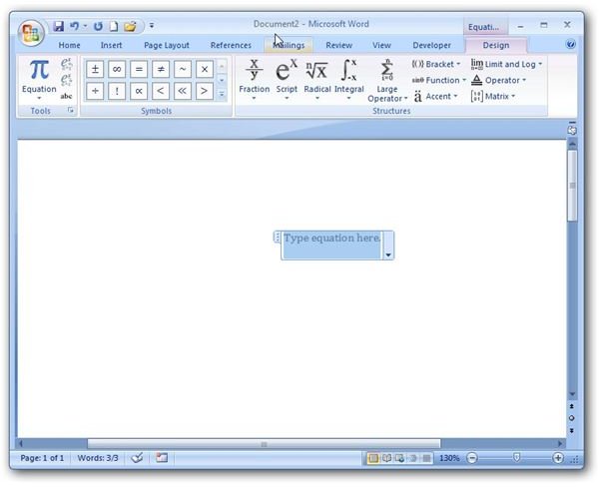Open the Accent dropdown
The height and width of the screenshot is (487, 599).
(435, 96)
